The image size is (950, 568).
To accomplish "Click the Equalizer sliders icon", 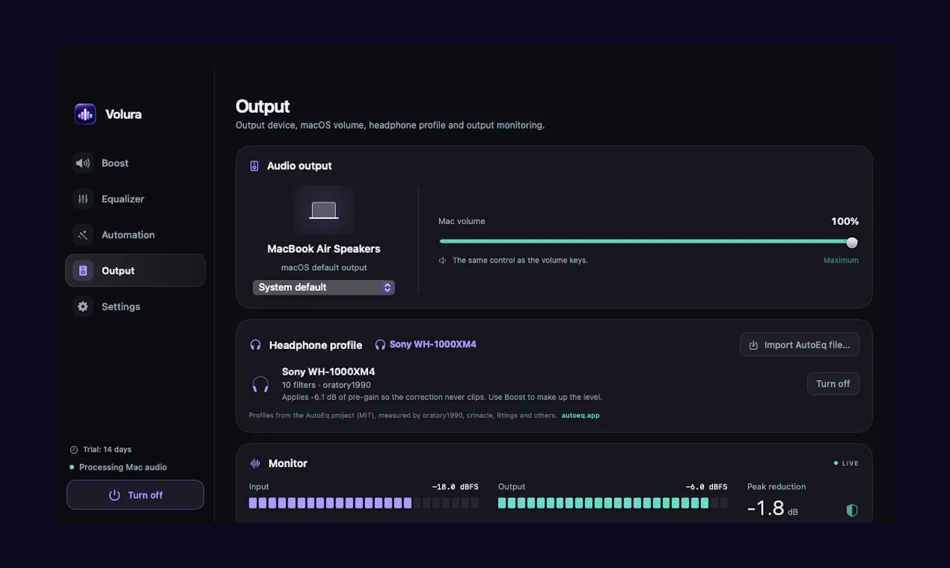I will 83,199.
